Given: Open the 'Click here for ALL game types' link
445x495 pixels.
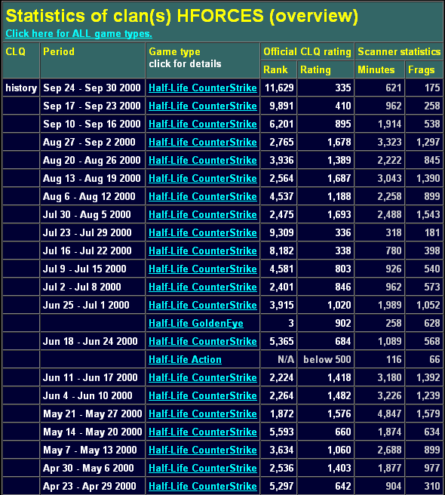Looking at the screenshot, I should coord(79,33).
